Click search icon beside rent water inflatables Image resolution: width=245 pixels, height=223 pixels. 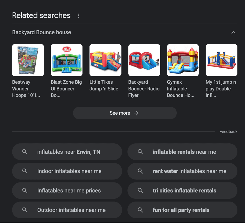point(140,171)
